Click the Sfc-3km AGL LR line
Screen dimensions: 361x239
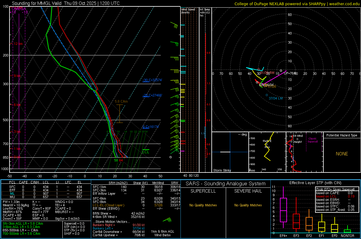(23, 224)
